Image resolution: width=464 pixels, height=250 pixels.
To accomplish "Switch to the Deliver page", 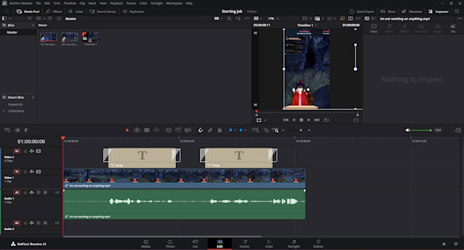I will click(x=319, y=244).
